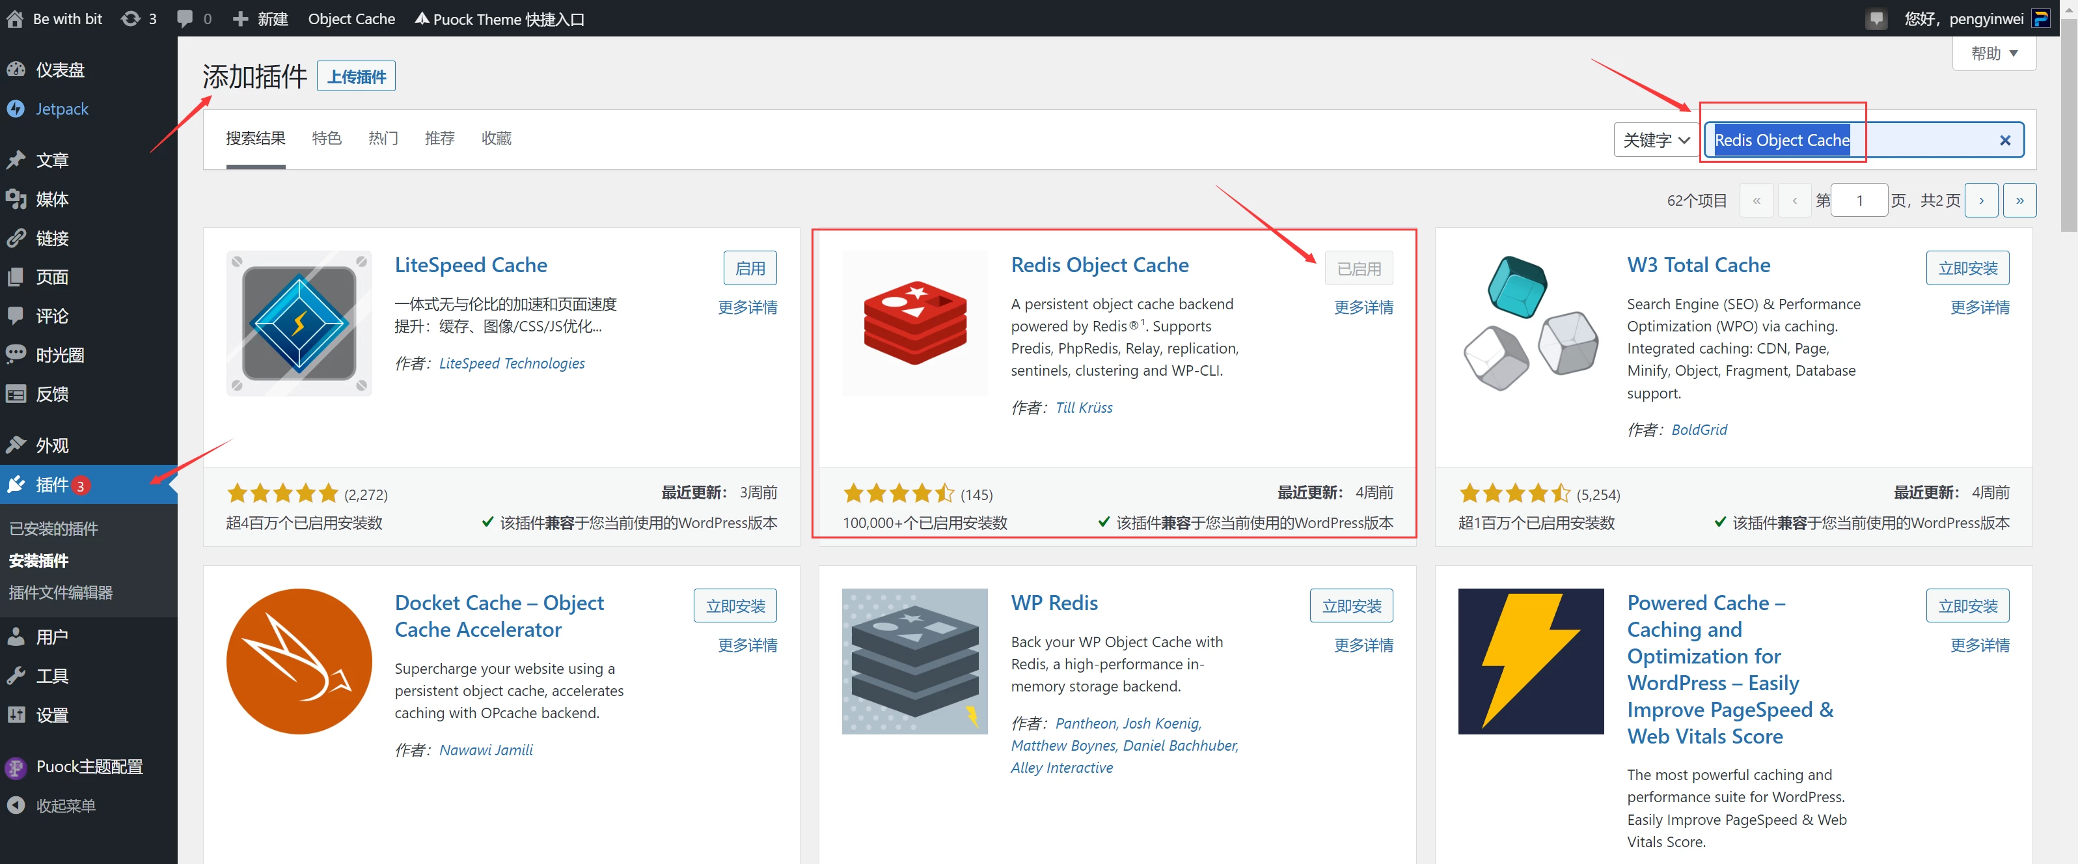Click 启用 for LiteSpeed Cache
Viewport: 2078px width, 864px height.
(x=750, y=268)
